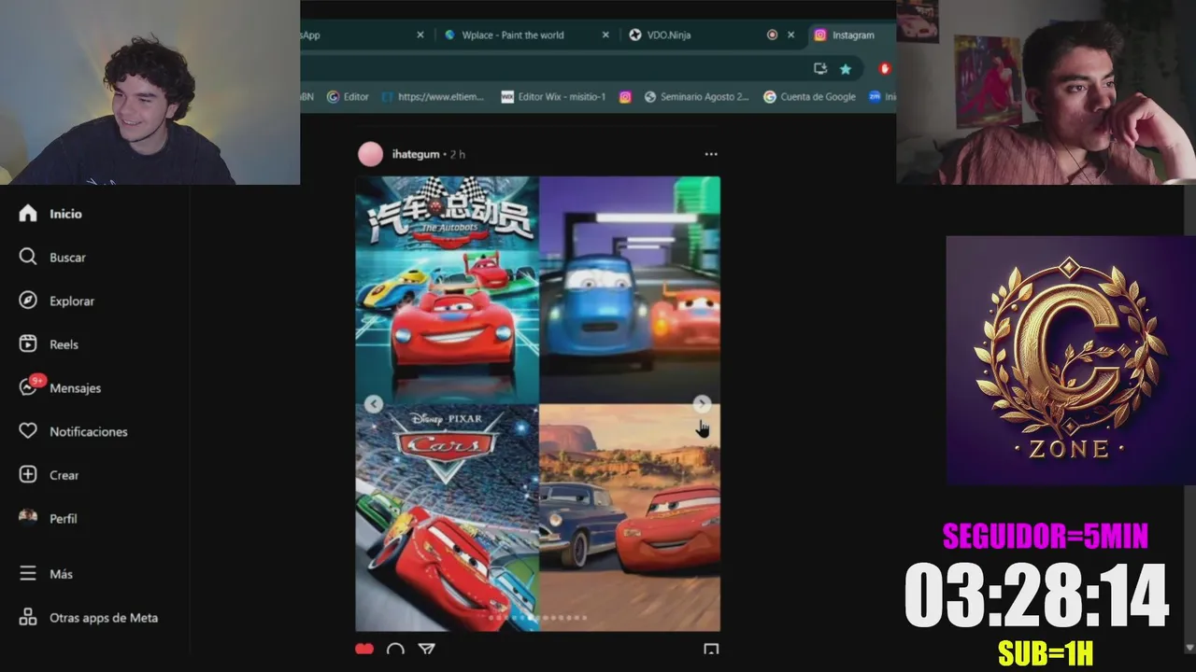Click the Lightning McQueen desert image
1196x672 pixels.
click(630, 518)
